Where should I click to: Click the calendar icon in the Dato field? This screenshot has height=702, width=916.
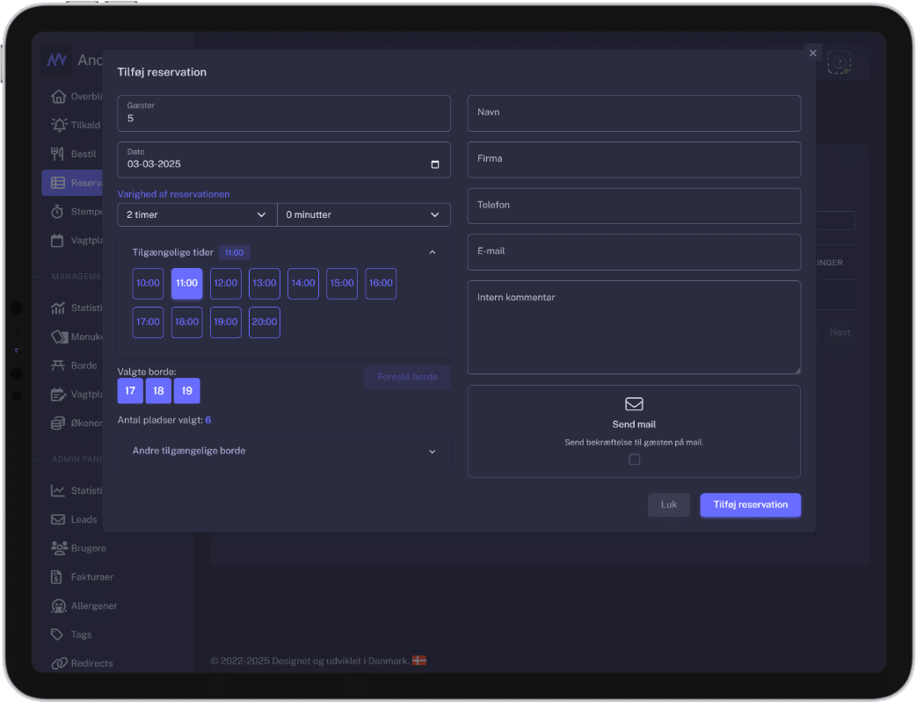coord(435,164)
